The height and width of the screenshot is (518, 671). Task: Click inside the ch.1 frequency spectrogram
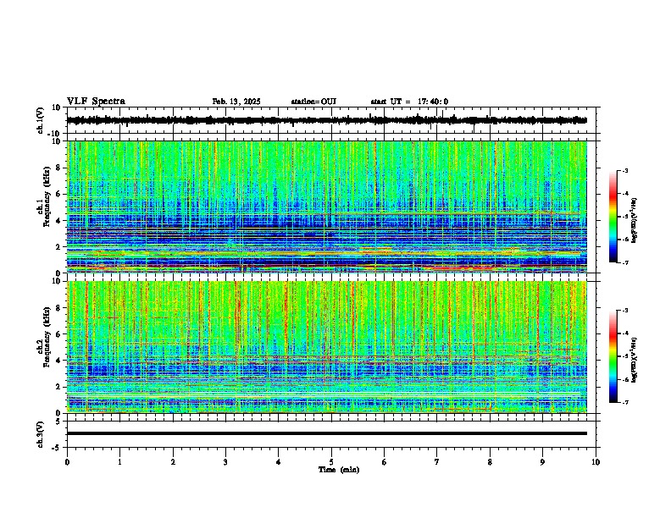[327, 207]
